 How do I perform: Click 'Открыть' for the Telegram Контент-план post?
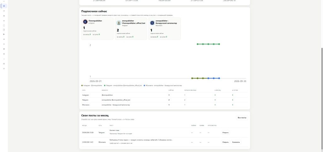coord(225,132)
